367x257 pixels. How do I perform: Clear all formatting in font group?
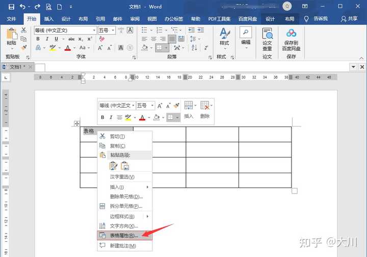coord(101,39)
